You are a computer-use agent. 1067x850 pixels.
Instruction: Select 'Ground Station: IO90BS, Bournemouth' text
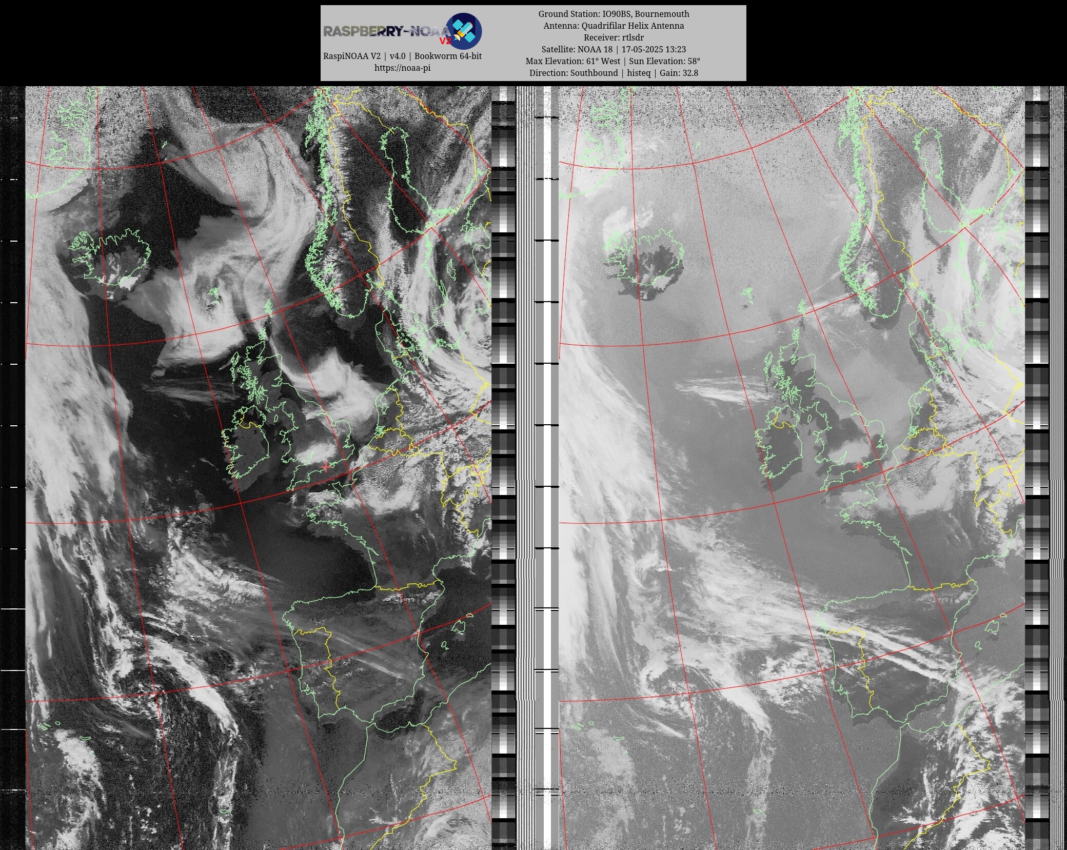[614, 14]
